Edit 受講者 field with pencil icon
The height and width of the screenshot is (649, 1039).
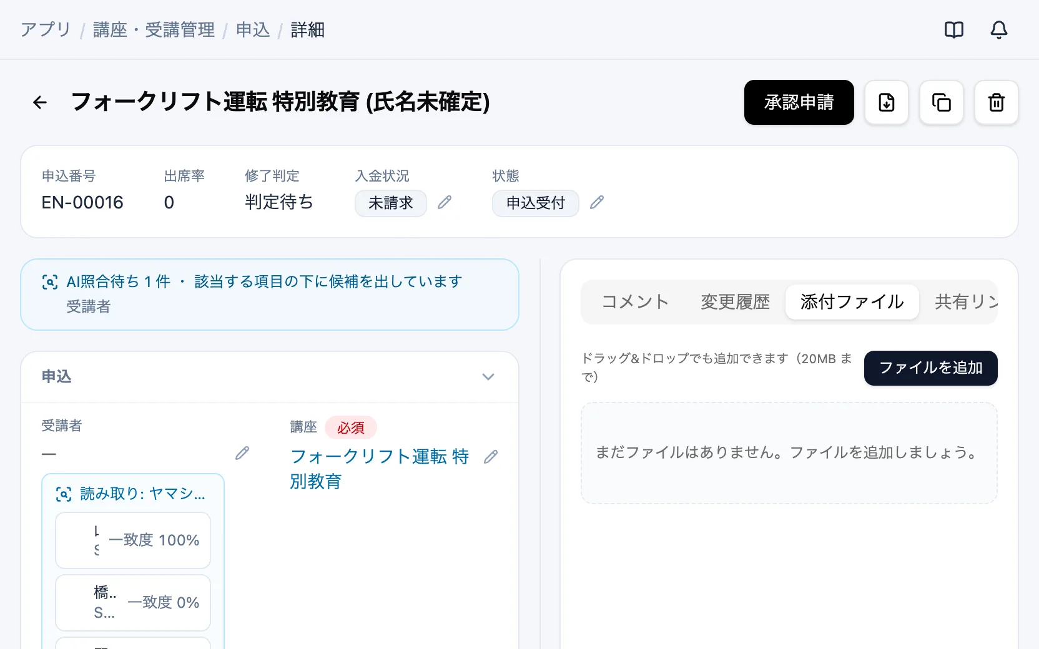point(242,453)
